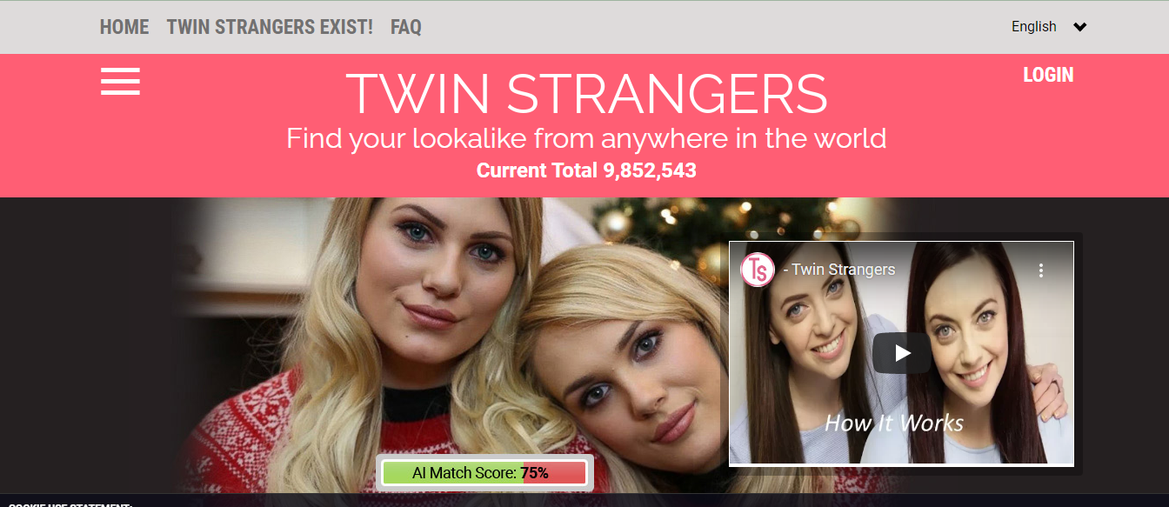Open the "- Twin Strangers" video title link
Viewport: 1169px width, 507px height.
838,270
